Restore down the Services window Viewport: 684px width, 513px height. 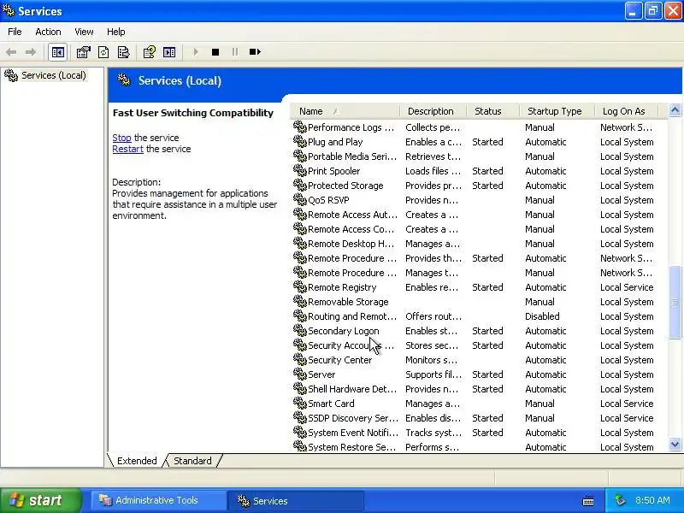click(653, 11)
